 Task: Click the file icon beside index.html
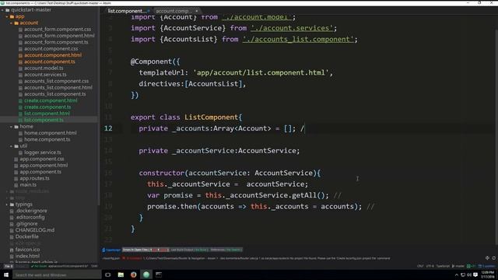point(12,256)
